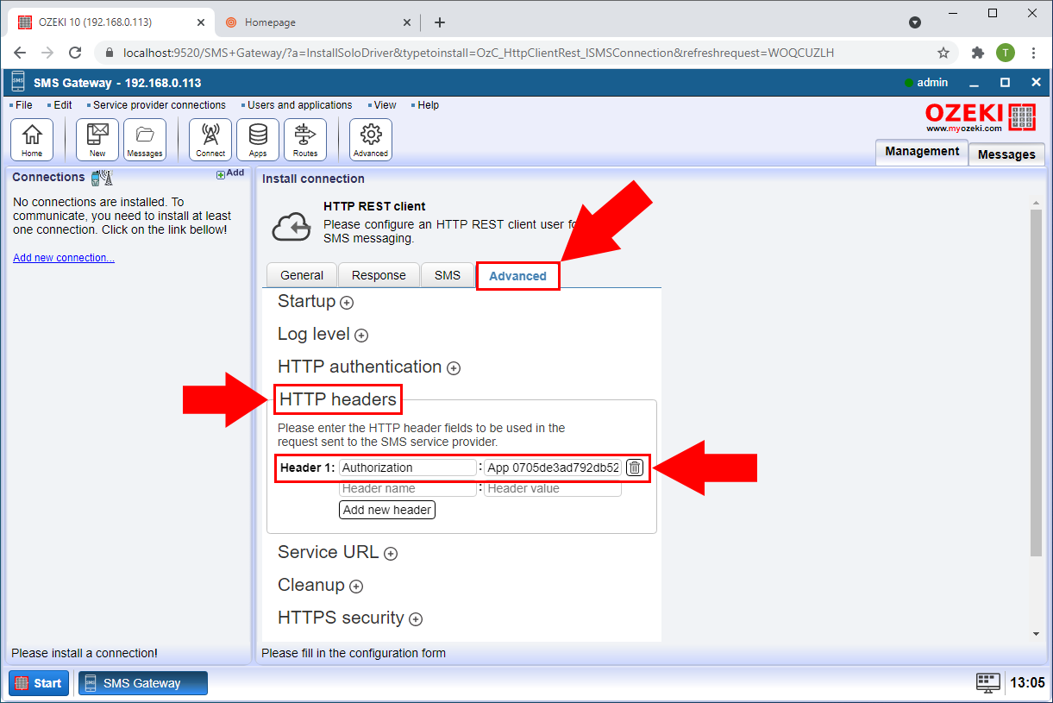Screen dimensions: 1053x703
Task: Open the Apps database toolbar icon
Action: tap(258, 140)
